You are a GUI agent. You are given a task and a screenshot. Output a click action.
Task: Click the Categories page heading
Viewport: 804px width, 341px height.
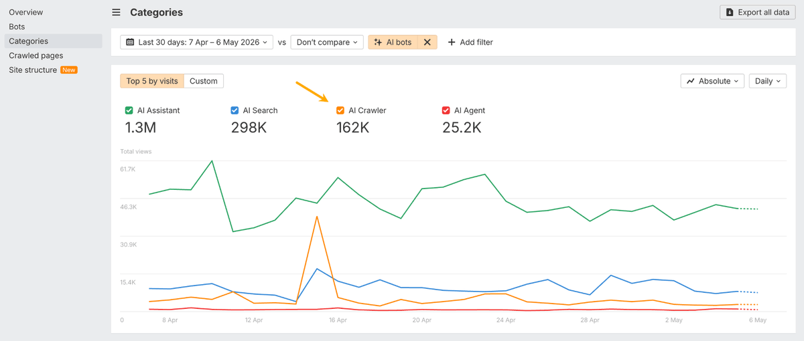(156, 12)
